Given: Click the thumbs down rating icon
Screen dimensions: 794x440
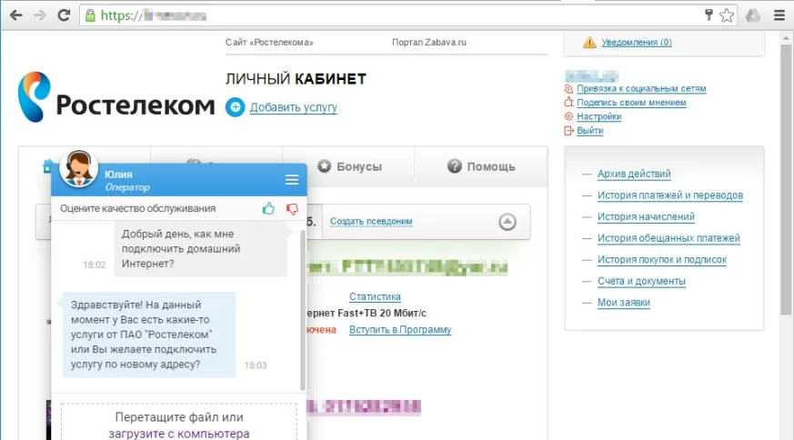Looking at the screenshot, I should click(292, 208).
